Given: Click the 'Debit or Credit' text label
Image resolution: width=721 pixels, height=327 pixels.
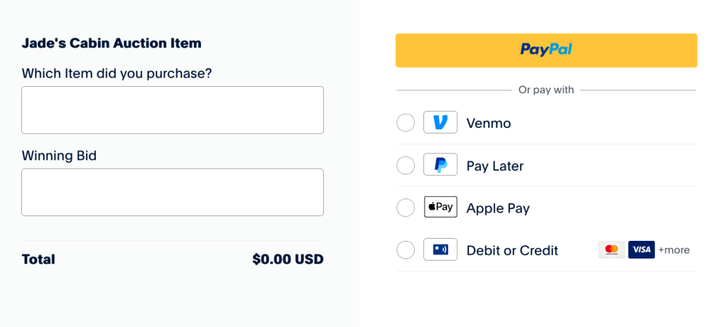Looking at the screenshot, I should [x=512, y=251].
